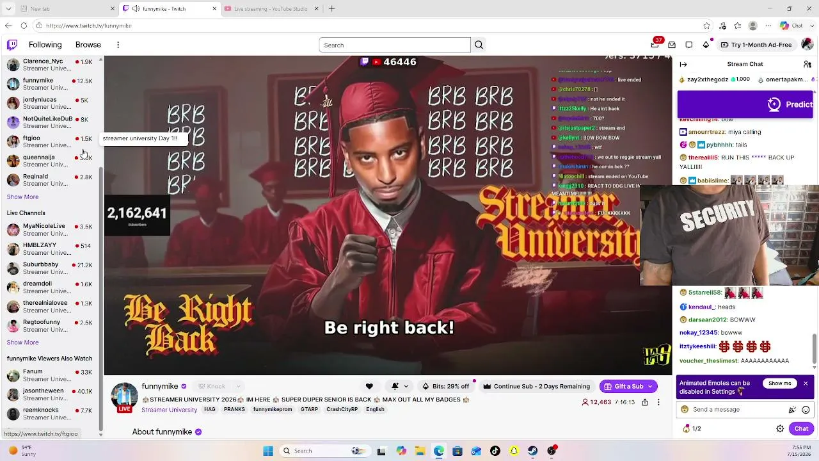
Task: Open the three-dot menu beside Browse
Action: [118, 45]
